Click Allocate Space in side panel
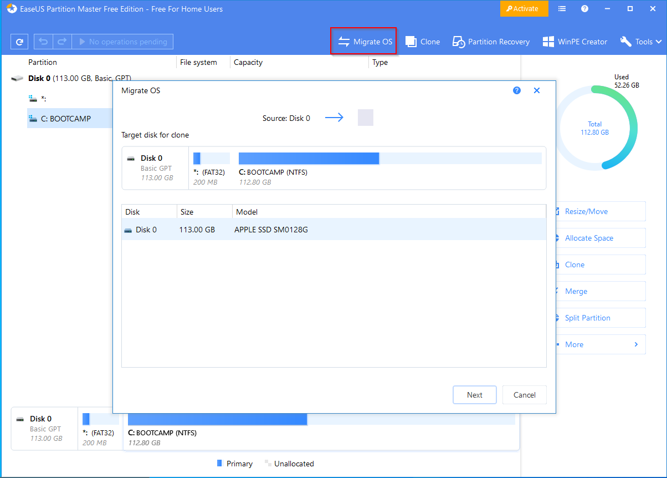Screen dimensions: 667x478 601,238
